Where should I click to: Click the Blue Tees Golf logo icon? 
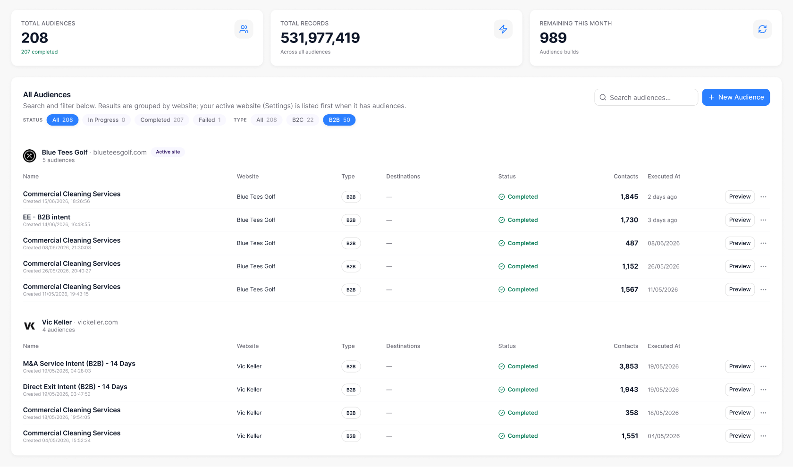point(30,156)
